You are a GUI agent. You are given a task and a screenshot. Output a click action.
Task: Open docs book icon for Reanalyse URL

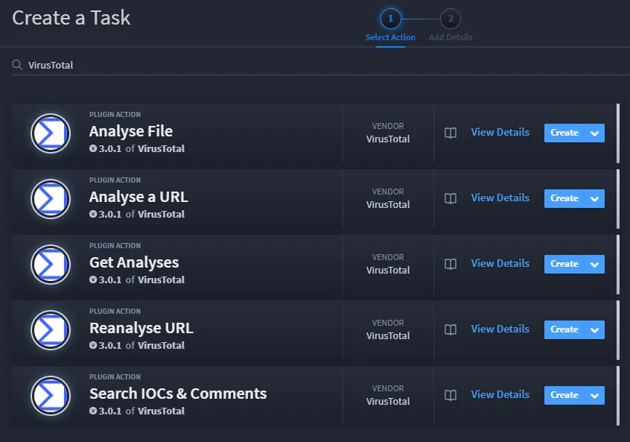[451, 329]
